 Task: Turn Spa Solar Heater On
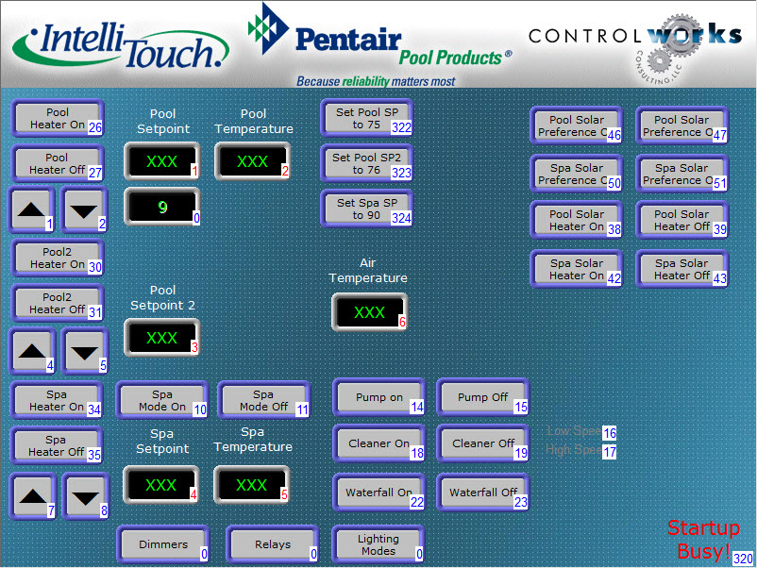click(577, 269)
